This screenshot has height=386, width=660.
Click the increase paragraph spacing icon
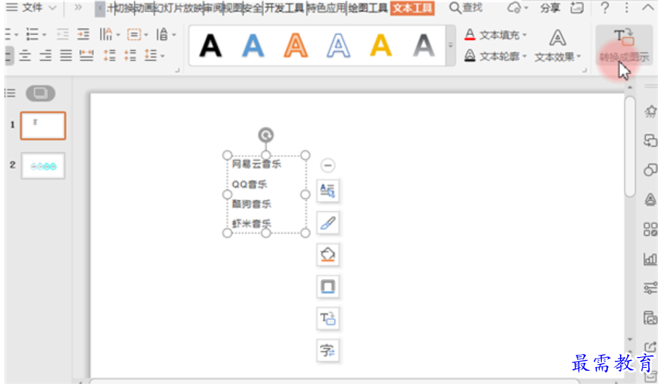pyautogui.click(x=110, y=55)
